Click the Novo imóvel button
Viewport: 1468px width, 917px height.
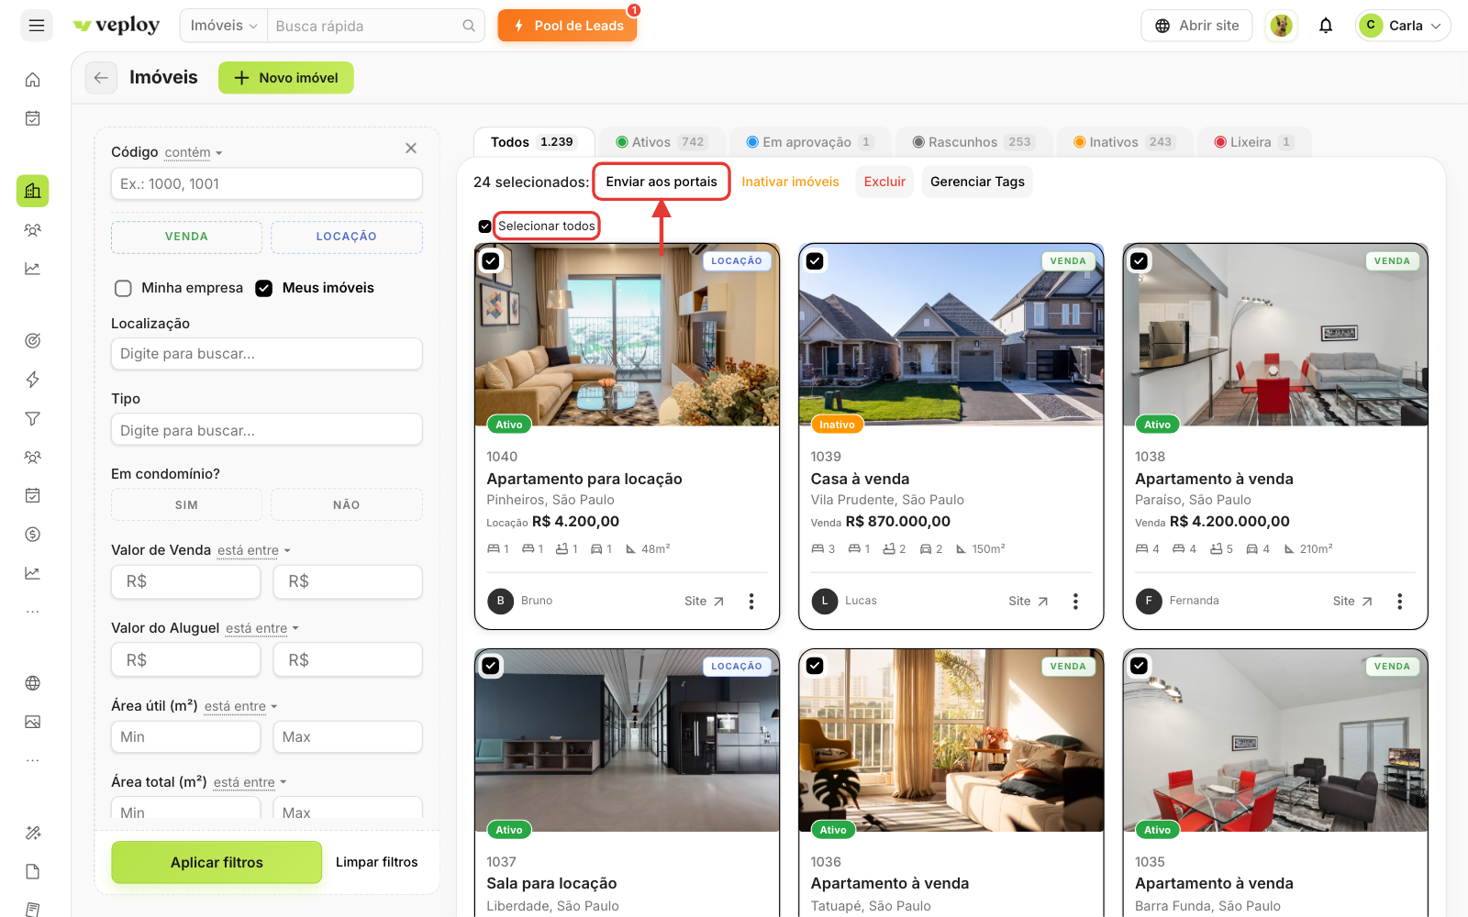(x=286, y=78)
